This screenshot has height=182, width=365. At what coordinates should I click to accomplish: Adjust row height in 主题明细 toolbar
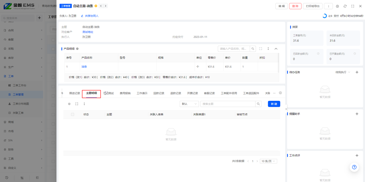point(84,104)
